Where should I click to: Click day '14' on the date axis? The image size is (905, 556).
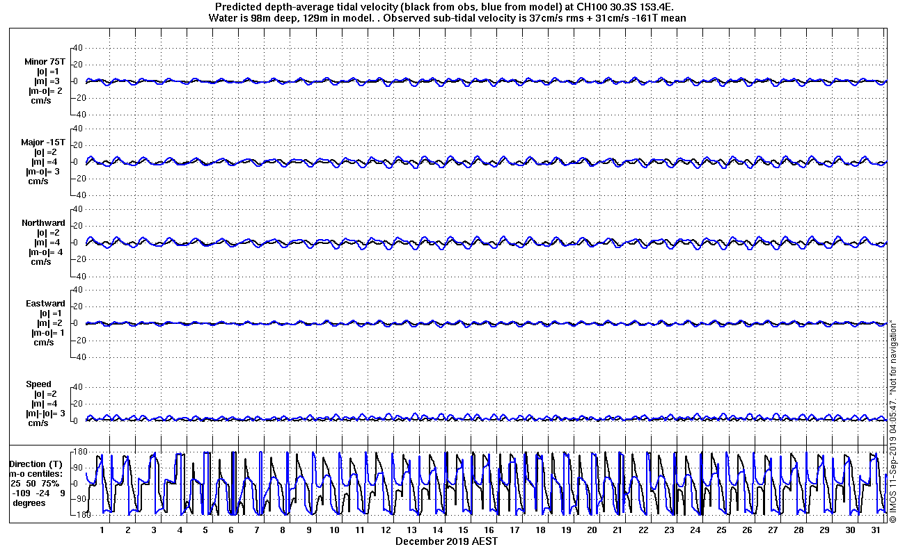click(x=437, y=530)
